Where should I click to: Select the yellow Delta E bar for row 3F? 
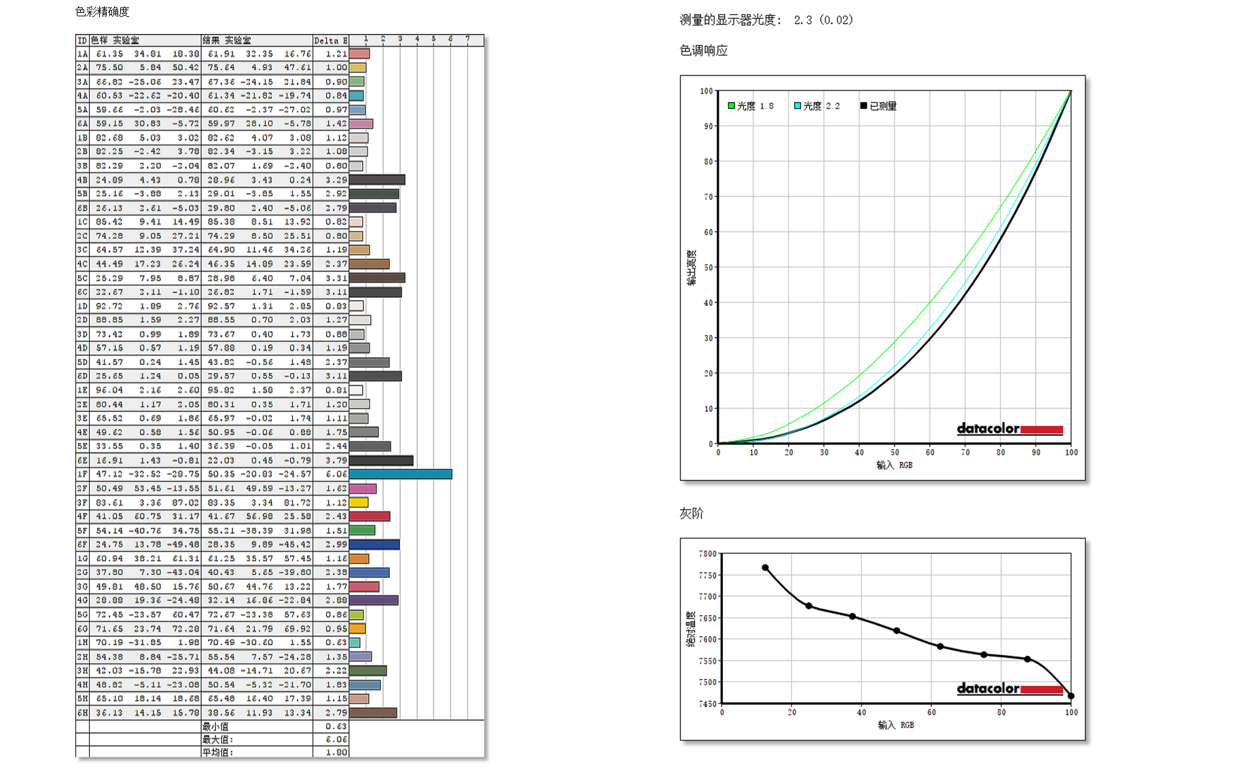[x=359, y=503]
